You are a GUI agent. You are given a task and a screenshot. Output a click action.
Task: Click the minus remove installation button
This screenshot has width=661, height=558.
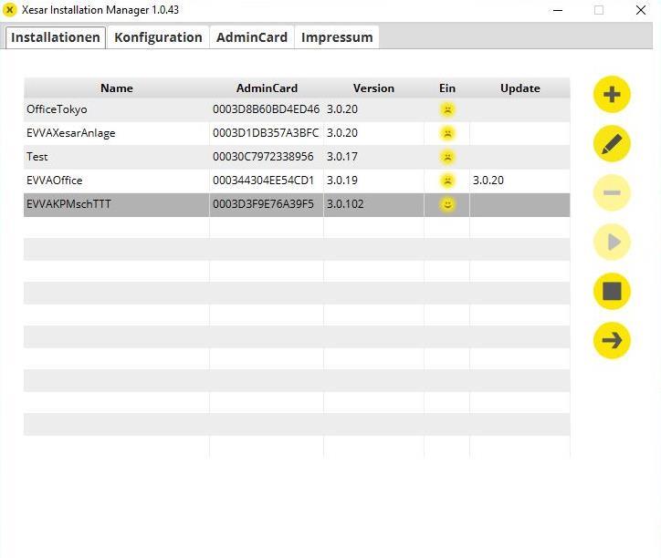[612, 193]
